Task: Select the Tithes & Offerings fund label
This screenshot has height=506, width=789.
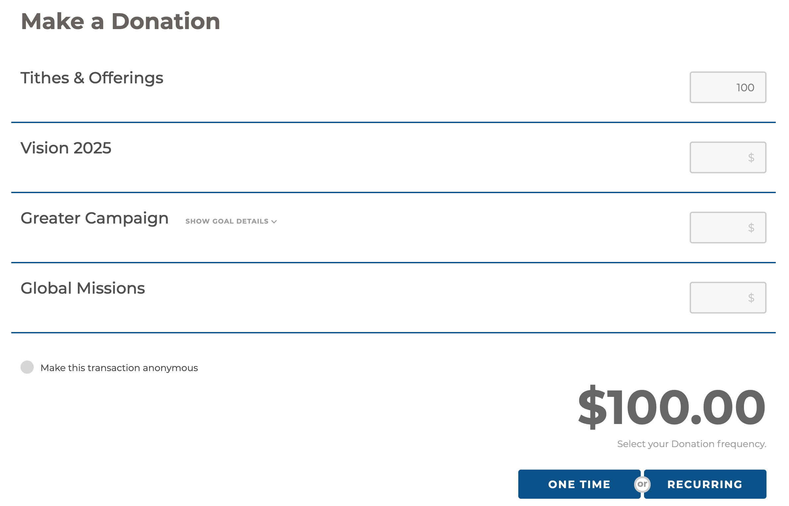Action: pos(92,78)
